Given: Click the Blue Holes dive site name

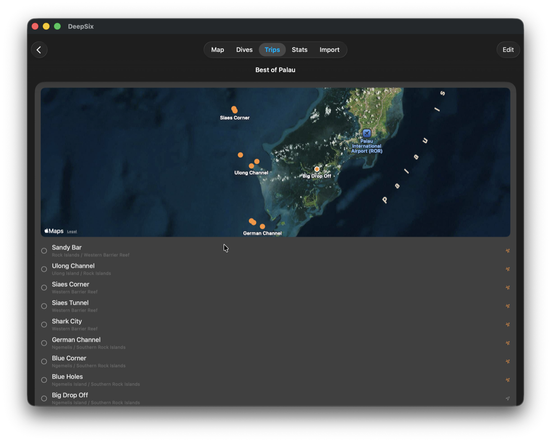Looking at the screenshot, I should pos(67,376).
